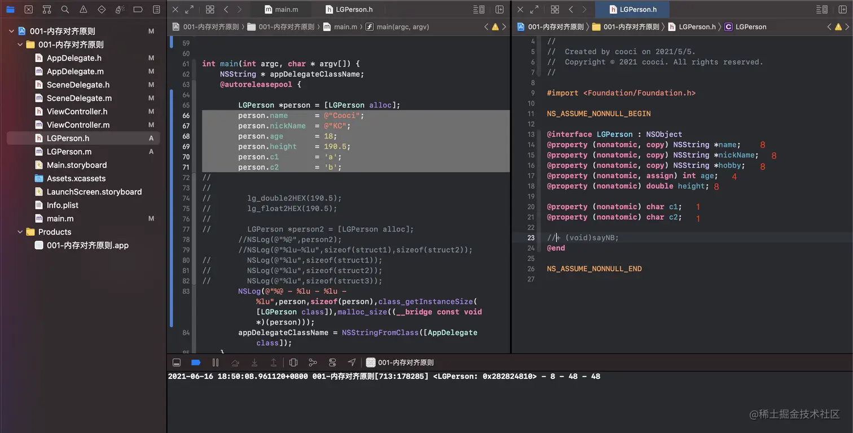This screenshot has height=433, width=853.
Task: Open the Report navigator
Action: click(x=156, y=10)
